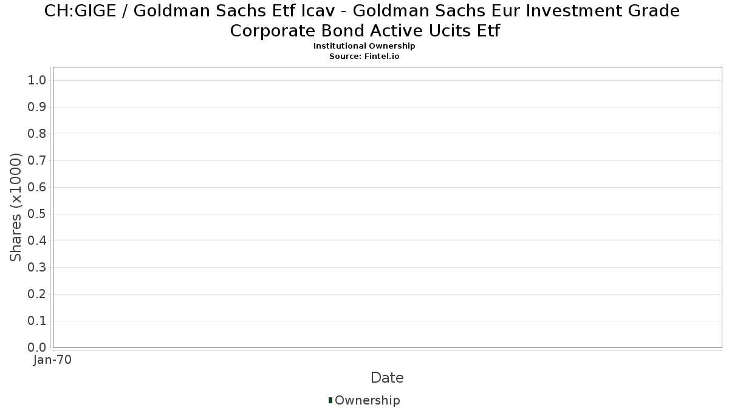The width and height of the screenshot is (729, 410).
Task: Click the Shares (x1000) y-axis title
Action: pyautogui.click(x=16, y=207)
